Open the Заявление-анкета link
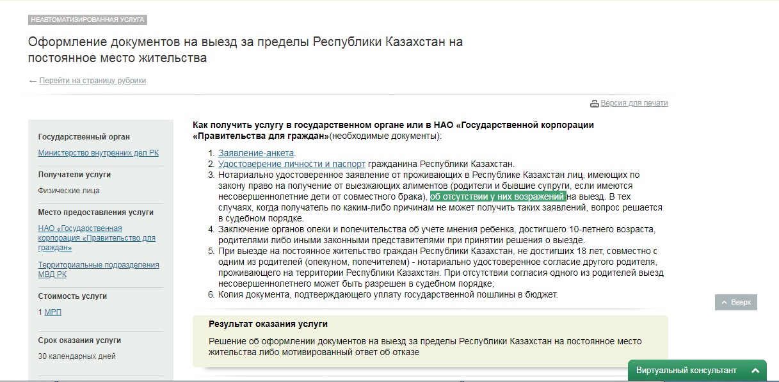 256,154
